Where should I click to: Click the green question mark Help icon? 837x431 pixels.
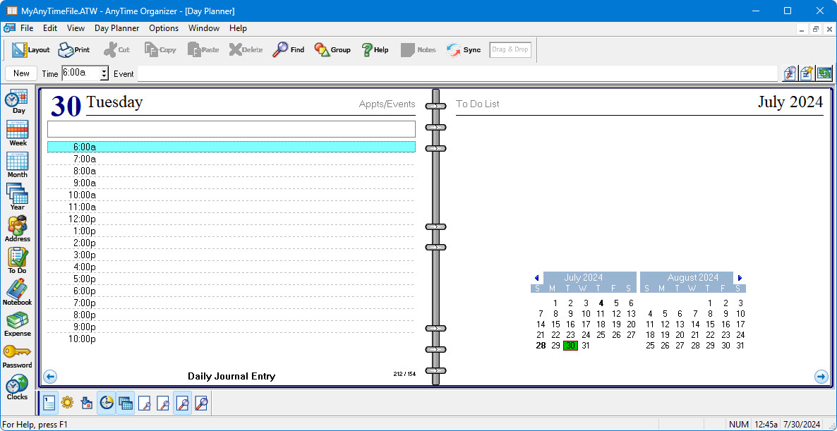pyautogui.click(x=375, y=49)
